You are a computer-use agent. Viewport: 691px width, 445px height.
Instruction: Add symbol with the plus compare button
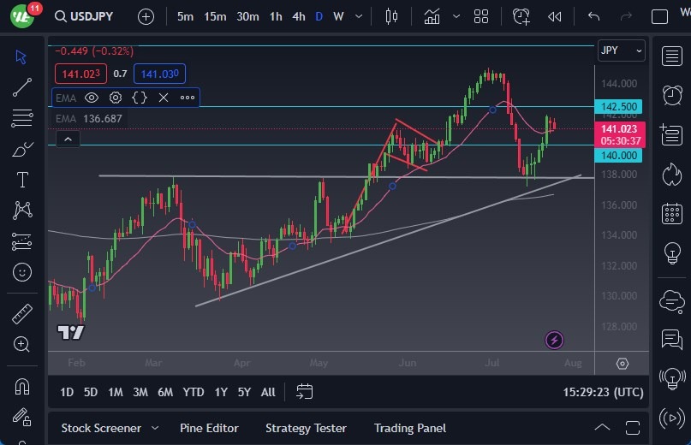(x=146, y=16)
